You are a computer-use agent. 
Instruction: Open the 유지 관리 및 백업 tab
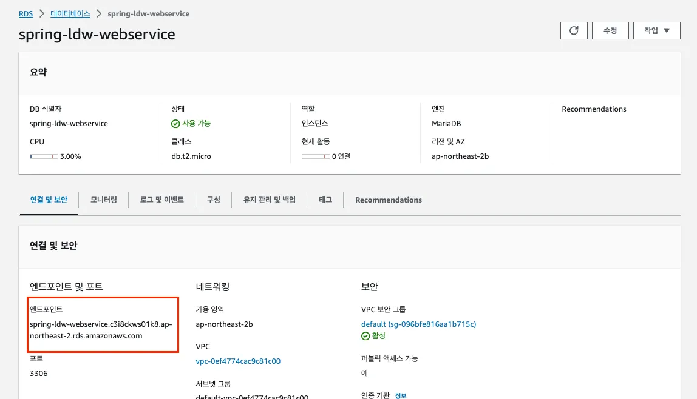[270, 200]
